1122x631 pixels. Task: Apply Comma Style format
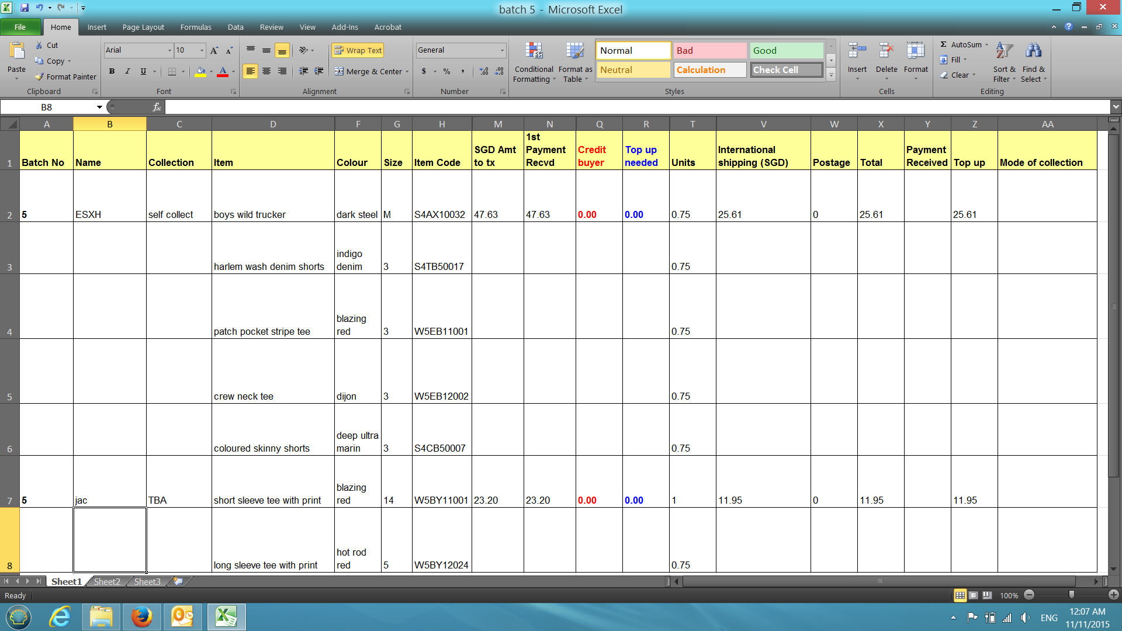[x=462, y=71]
